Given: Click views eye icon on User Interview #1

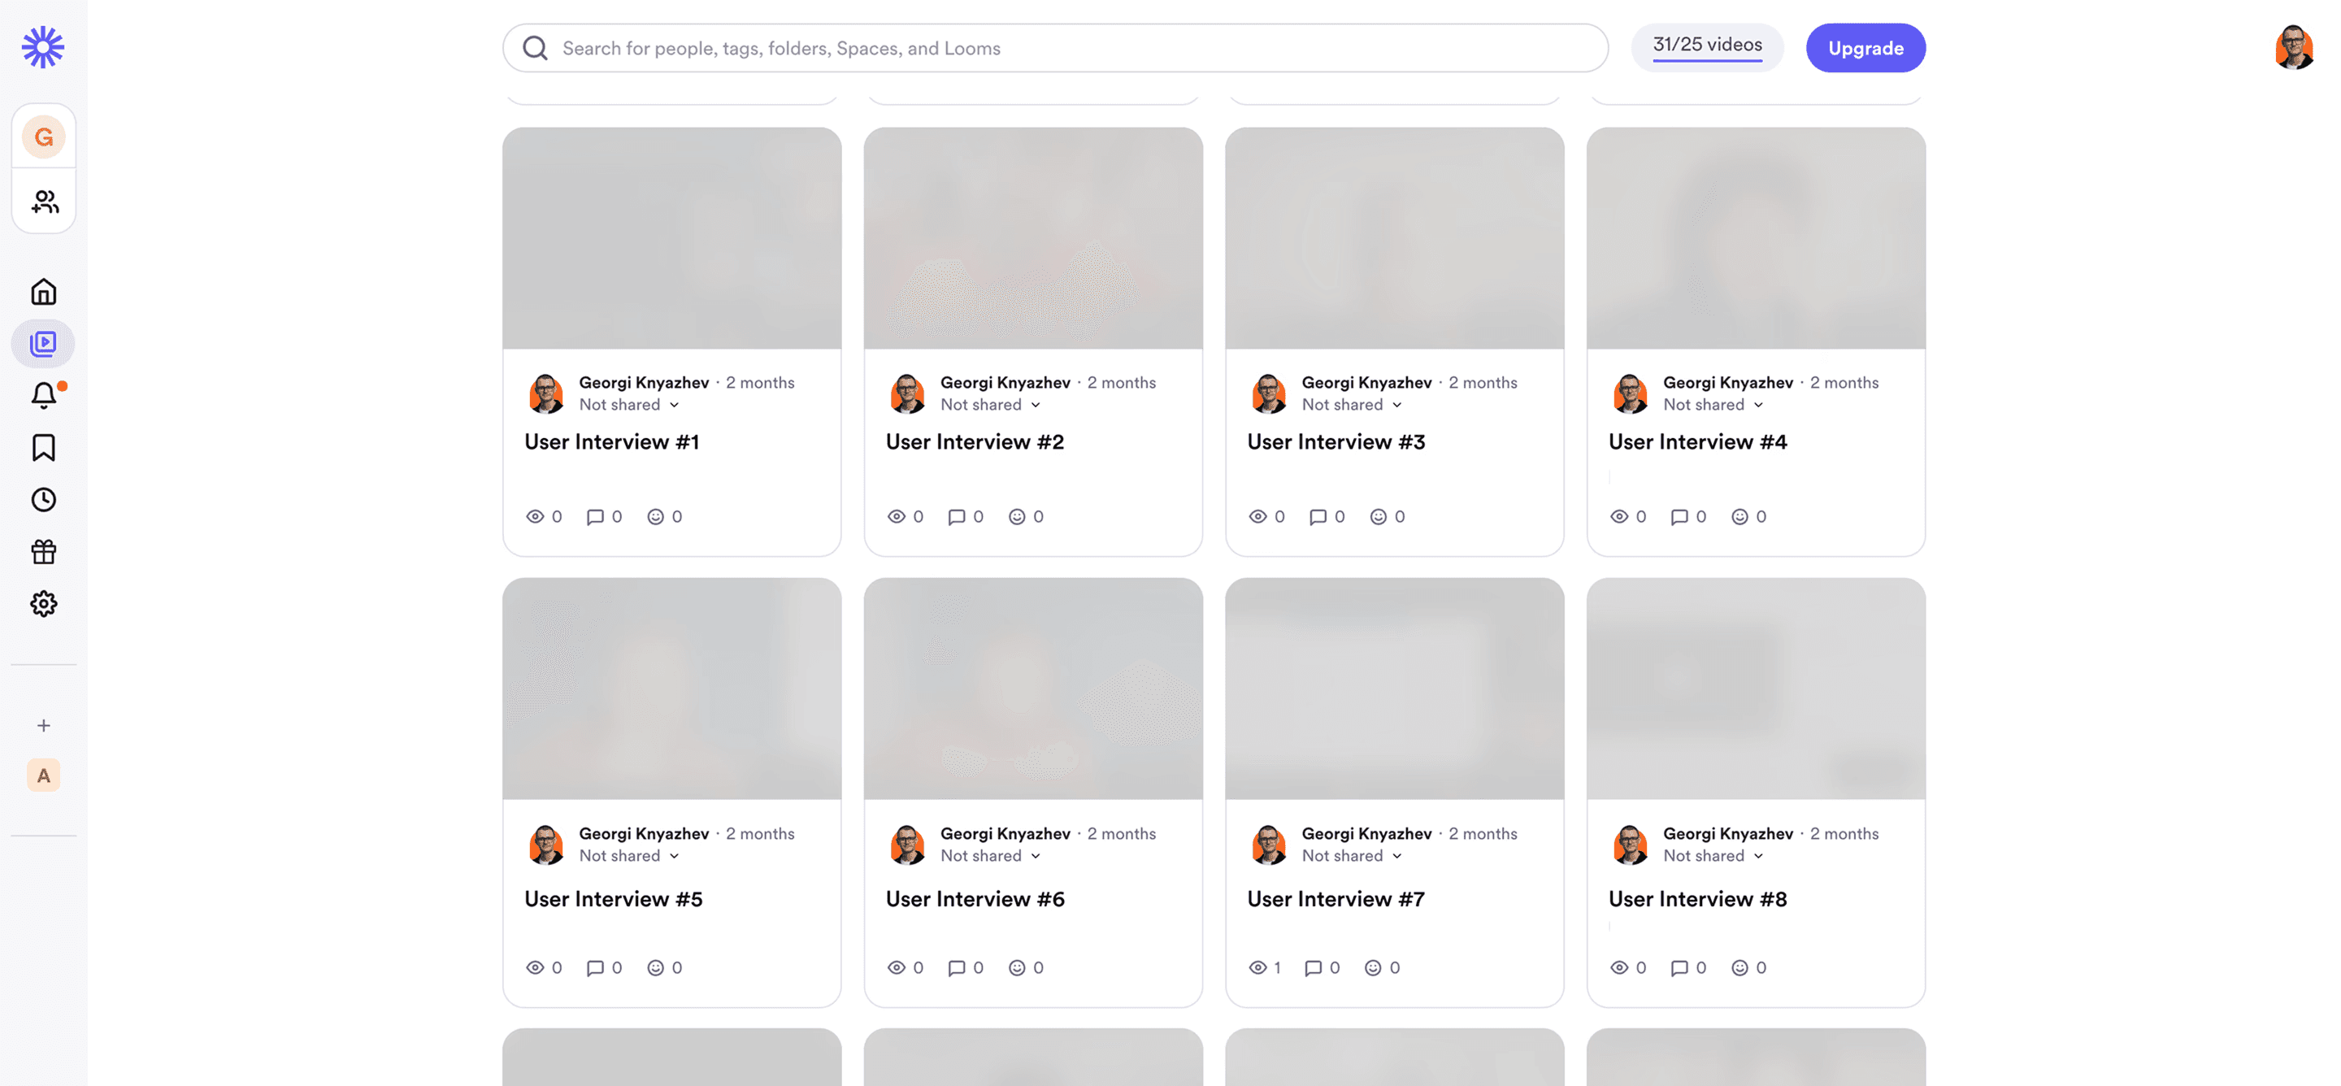Looking at the screenshot, I should pyautogui.click(x=536, y=516).
